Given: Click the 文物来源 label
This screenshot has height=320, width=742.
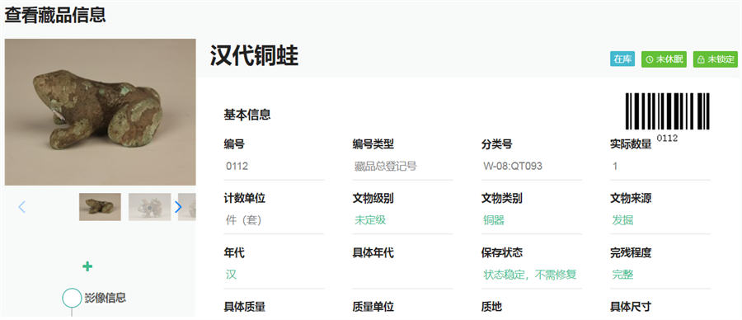Looking at the screenshot, I should click(631, 198).
